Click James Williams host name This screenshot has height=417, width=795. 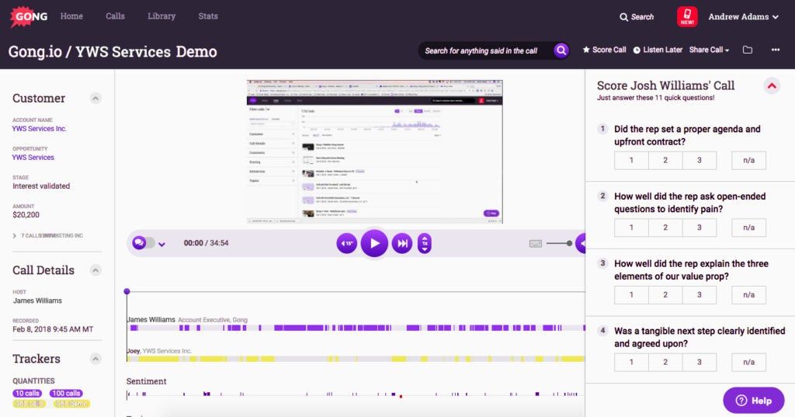37,301
